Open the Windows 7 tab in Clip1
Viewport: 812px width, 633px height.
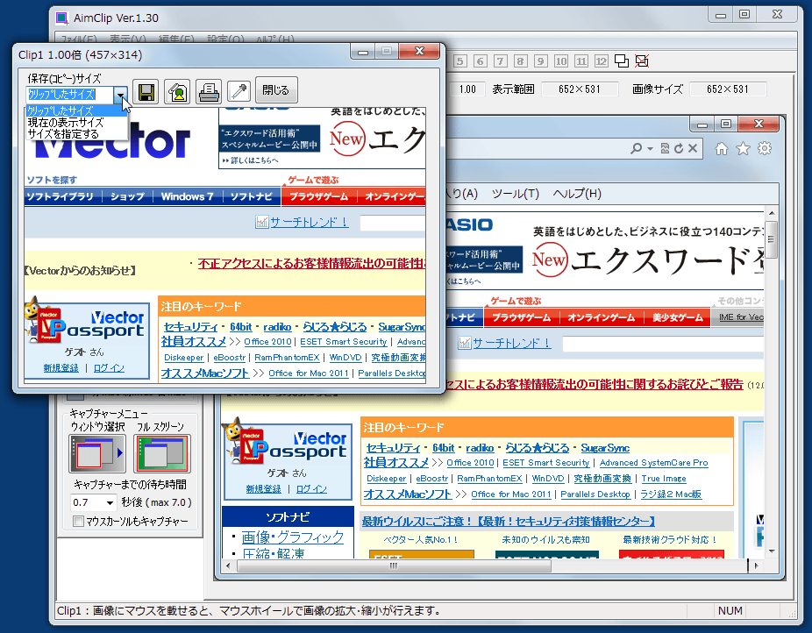[x=187, y=196]
